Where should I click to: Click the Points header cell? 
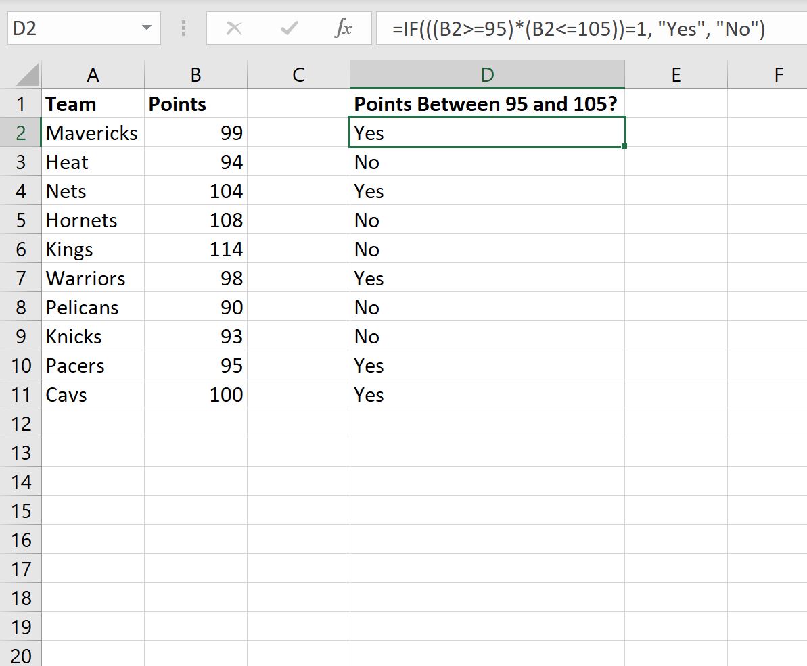[195, 104]
